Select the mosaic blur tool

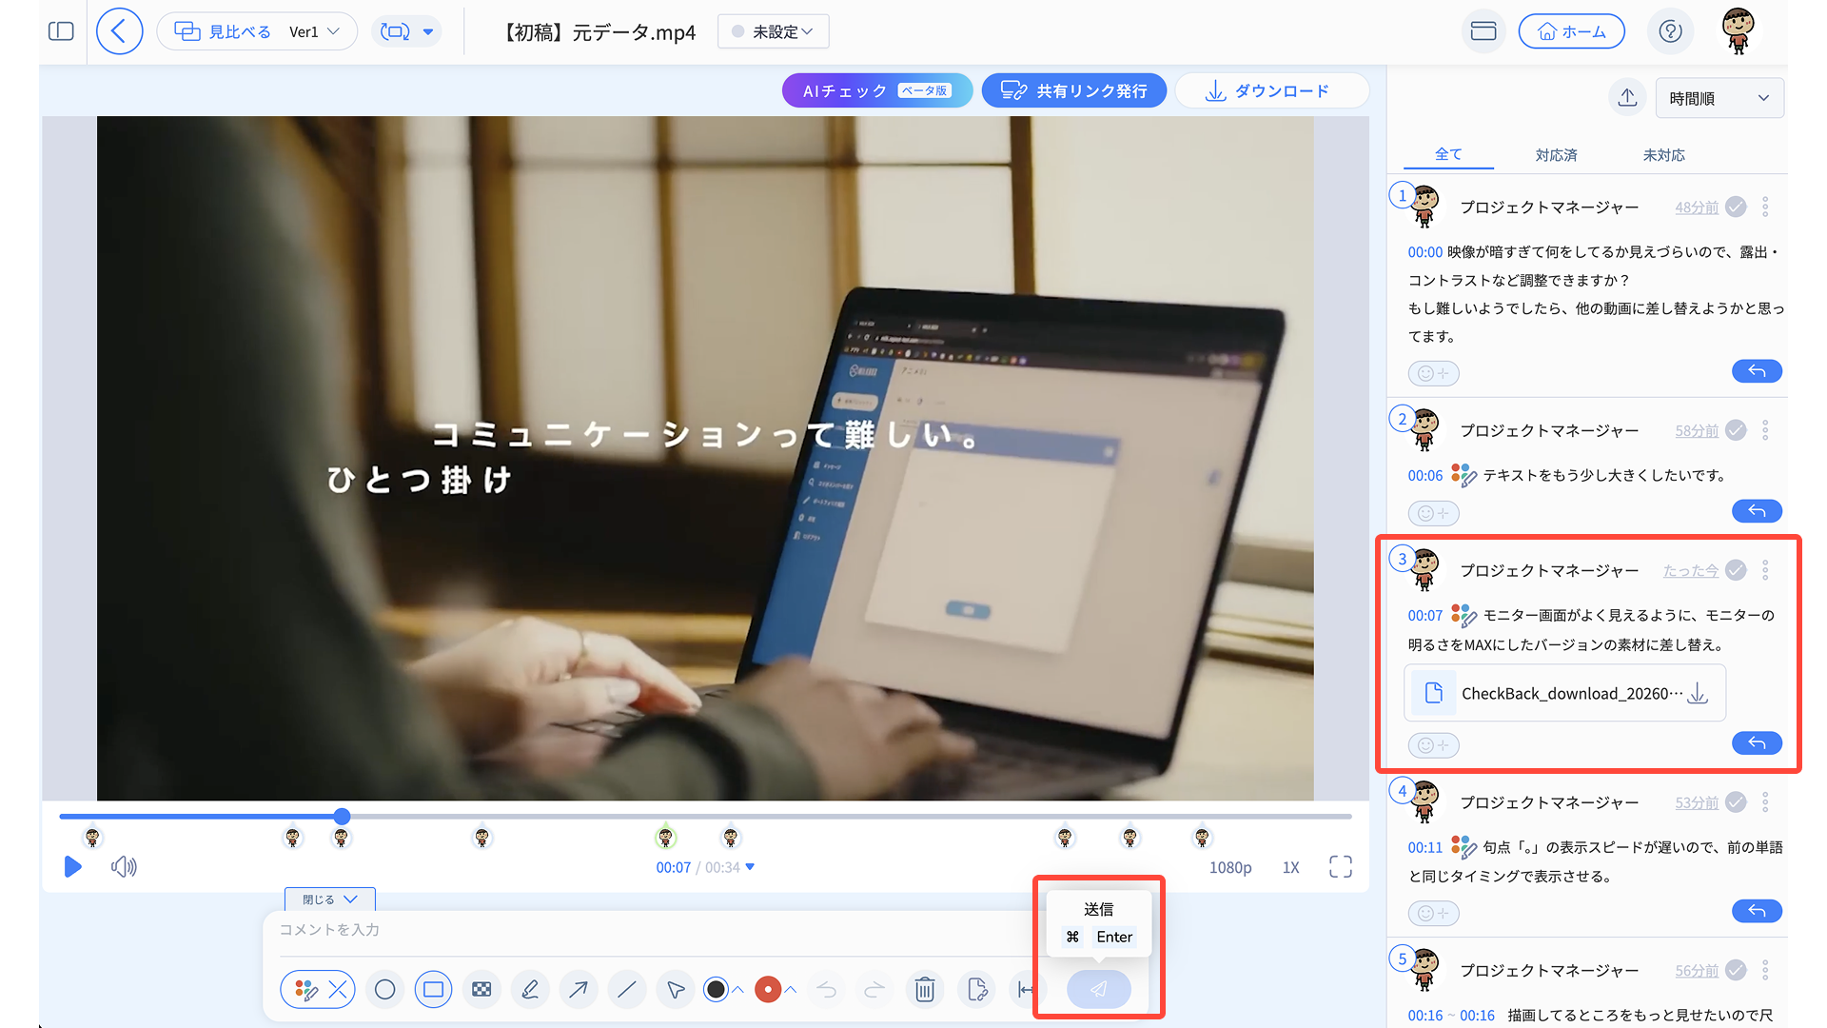point(481,990)
